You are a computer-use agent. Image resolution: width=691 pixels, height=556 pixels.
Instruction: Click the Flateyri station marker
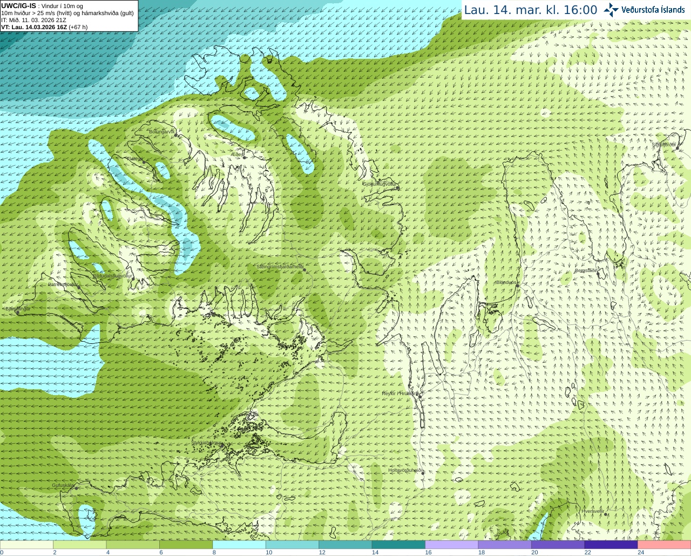144,162
